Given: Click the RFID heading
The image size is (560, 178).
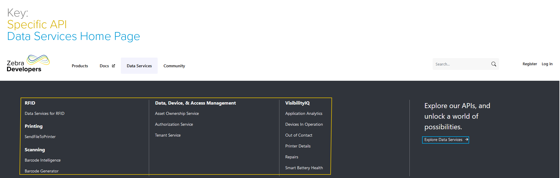Looking at the screenshot, I should (30, 103).
